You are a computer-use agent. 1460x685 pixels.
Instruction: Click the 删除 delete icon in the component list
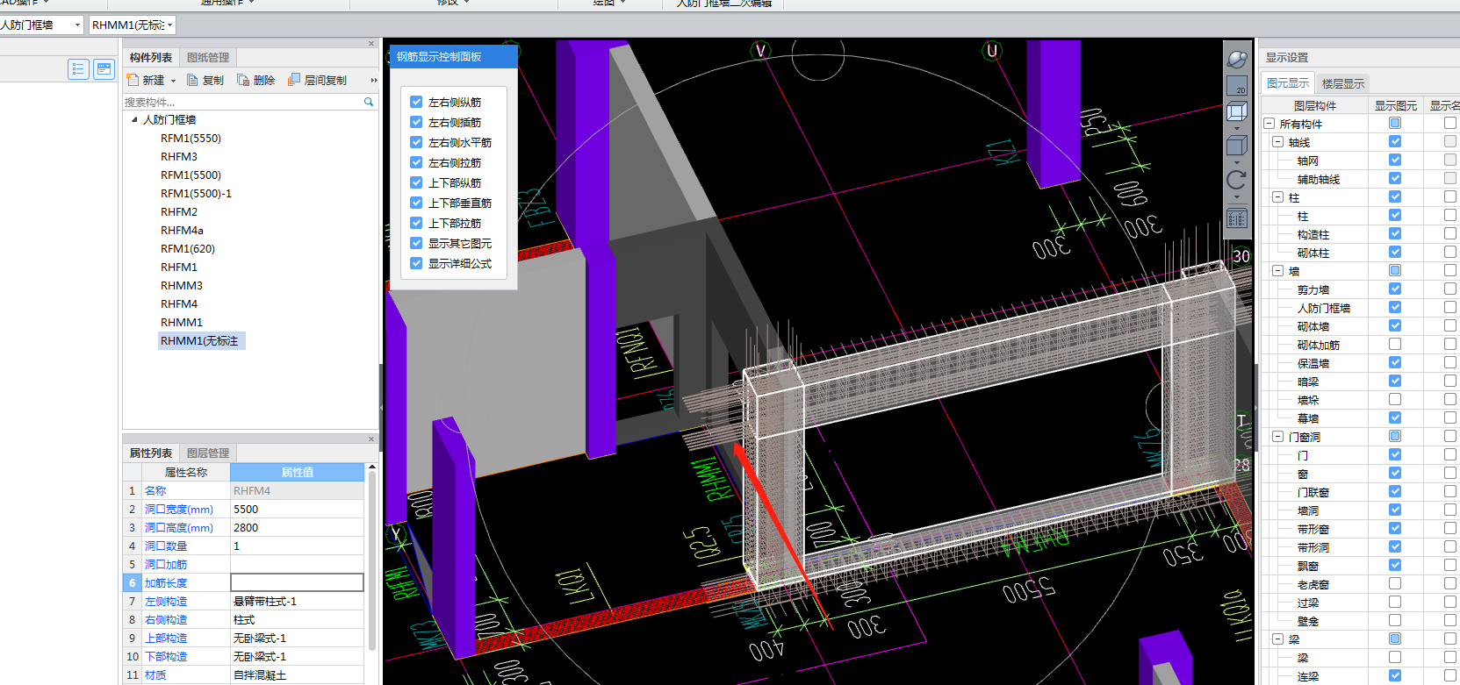[243, 80]
